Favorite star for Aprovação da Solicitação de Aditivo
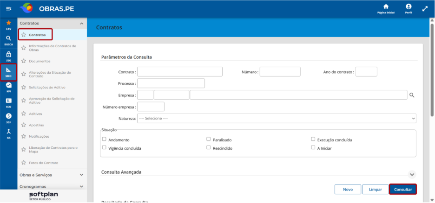 pyautogui.click(x=24, y=101)
